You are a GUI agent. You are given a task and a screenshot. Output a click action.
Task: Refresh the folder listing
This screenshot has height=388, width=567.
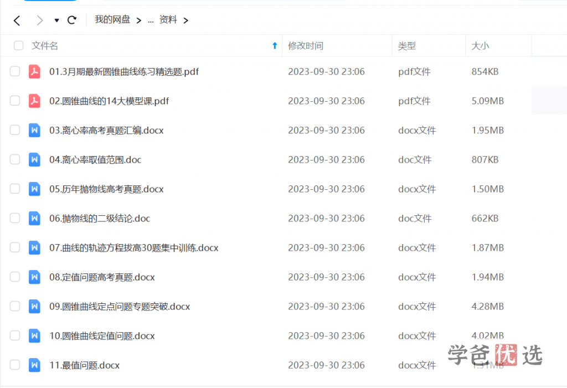[x=72, y=20]
